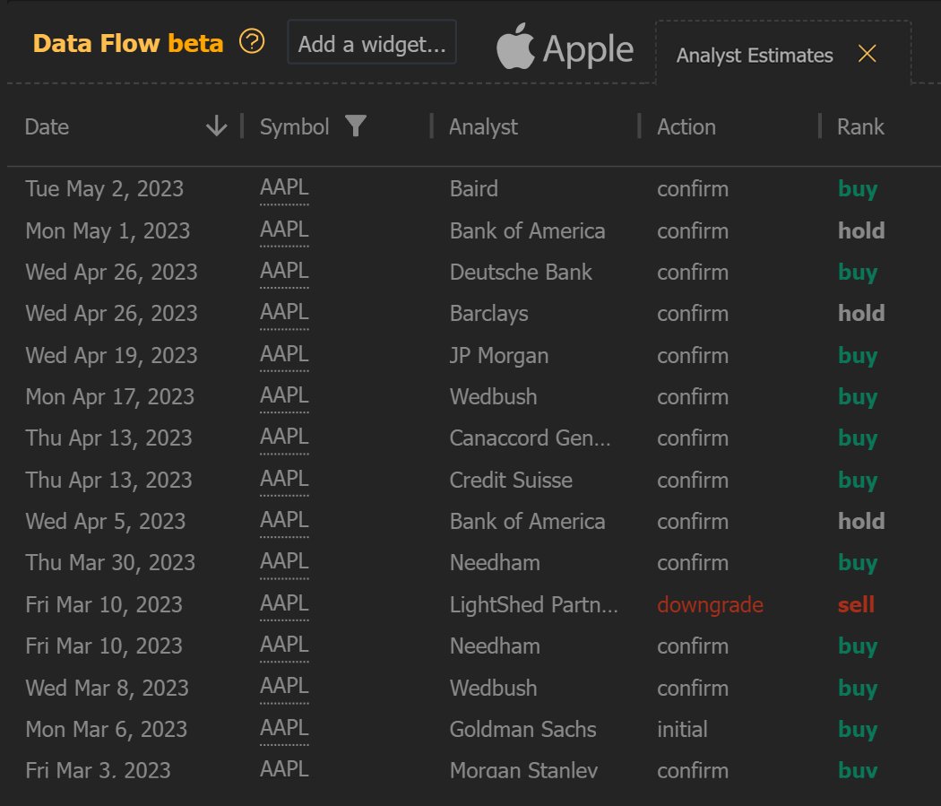Click the red downgrade action cell
The width and height of the screenshot is (941, 806).
(x=710, y=605)
